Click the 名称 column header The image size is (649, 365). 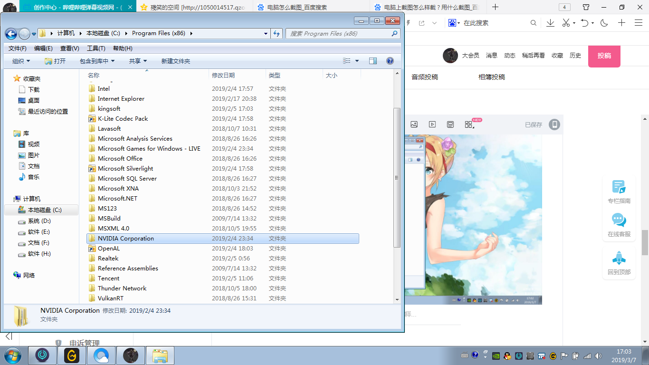pyautogui.click(x=147, y=75)
